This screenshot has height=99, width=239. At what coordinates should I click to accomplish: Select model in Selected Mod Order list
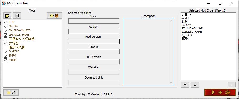(185, 18)
